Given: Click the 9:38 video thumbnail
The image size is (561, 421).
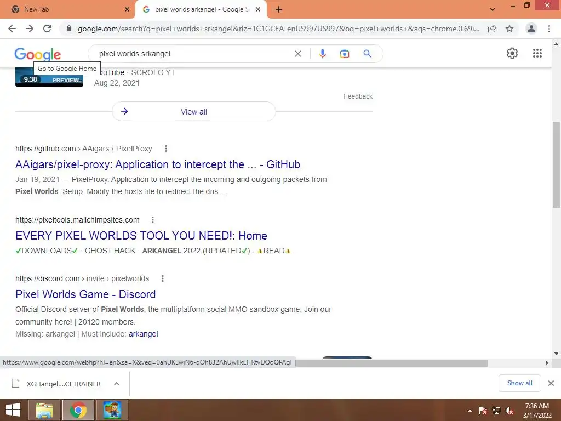Looking at the screenshot, I should [x=49, y=78].
